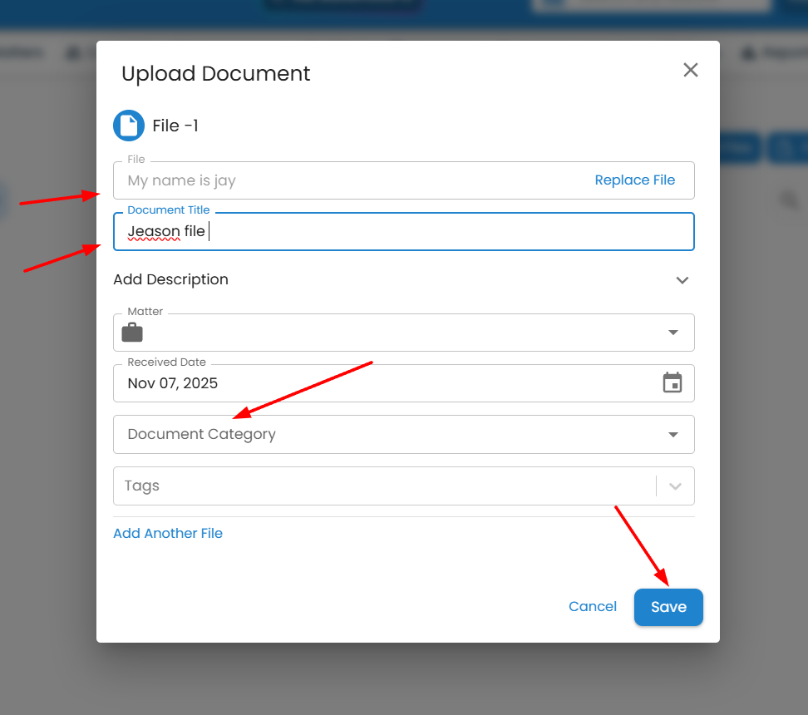Select the Document Category field
This screenshot has height=715, width=808.
click(x=382, y=435)
